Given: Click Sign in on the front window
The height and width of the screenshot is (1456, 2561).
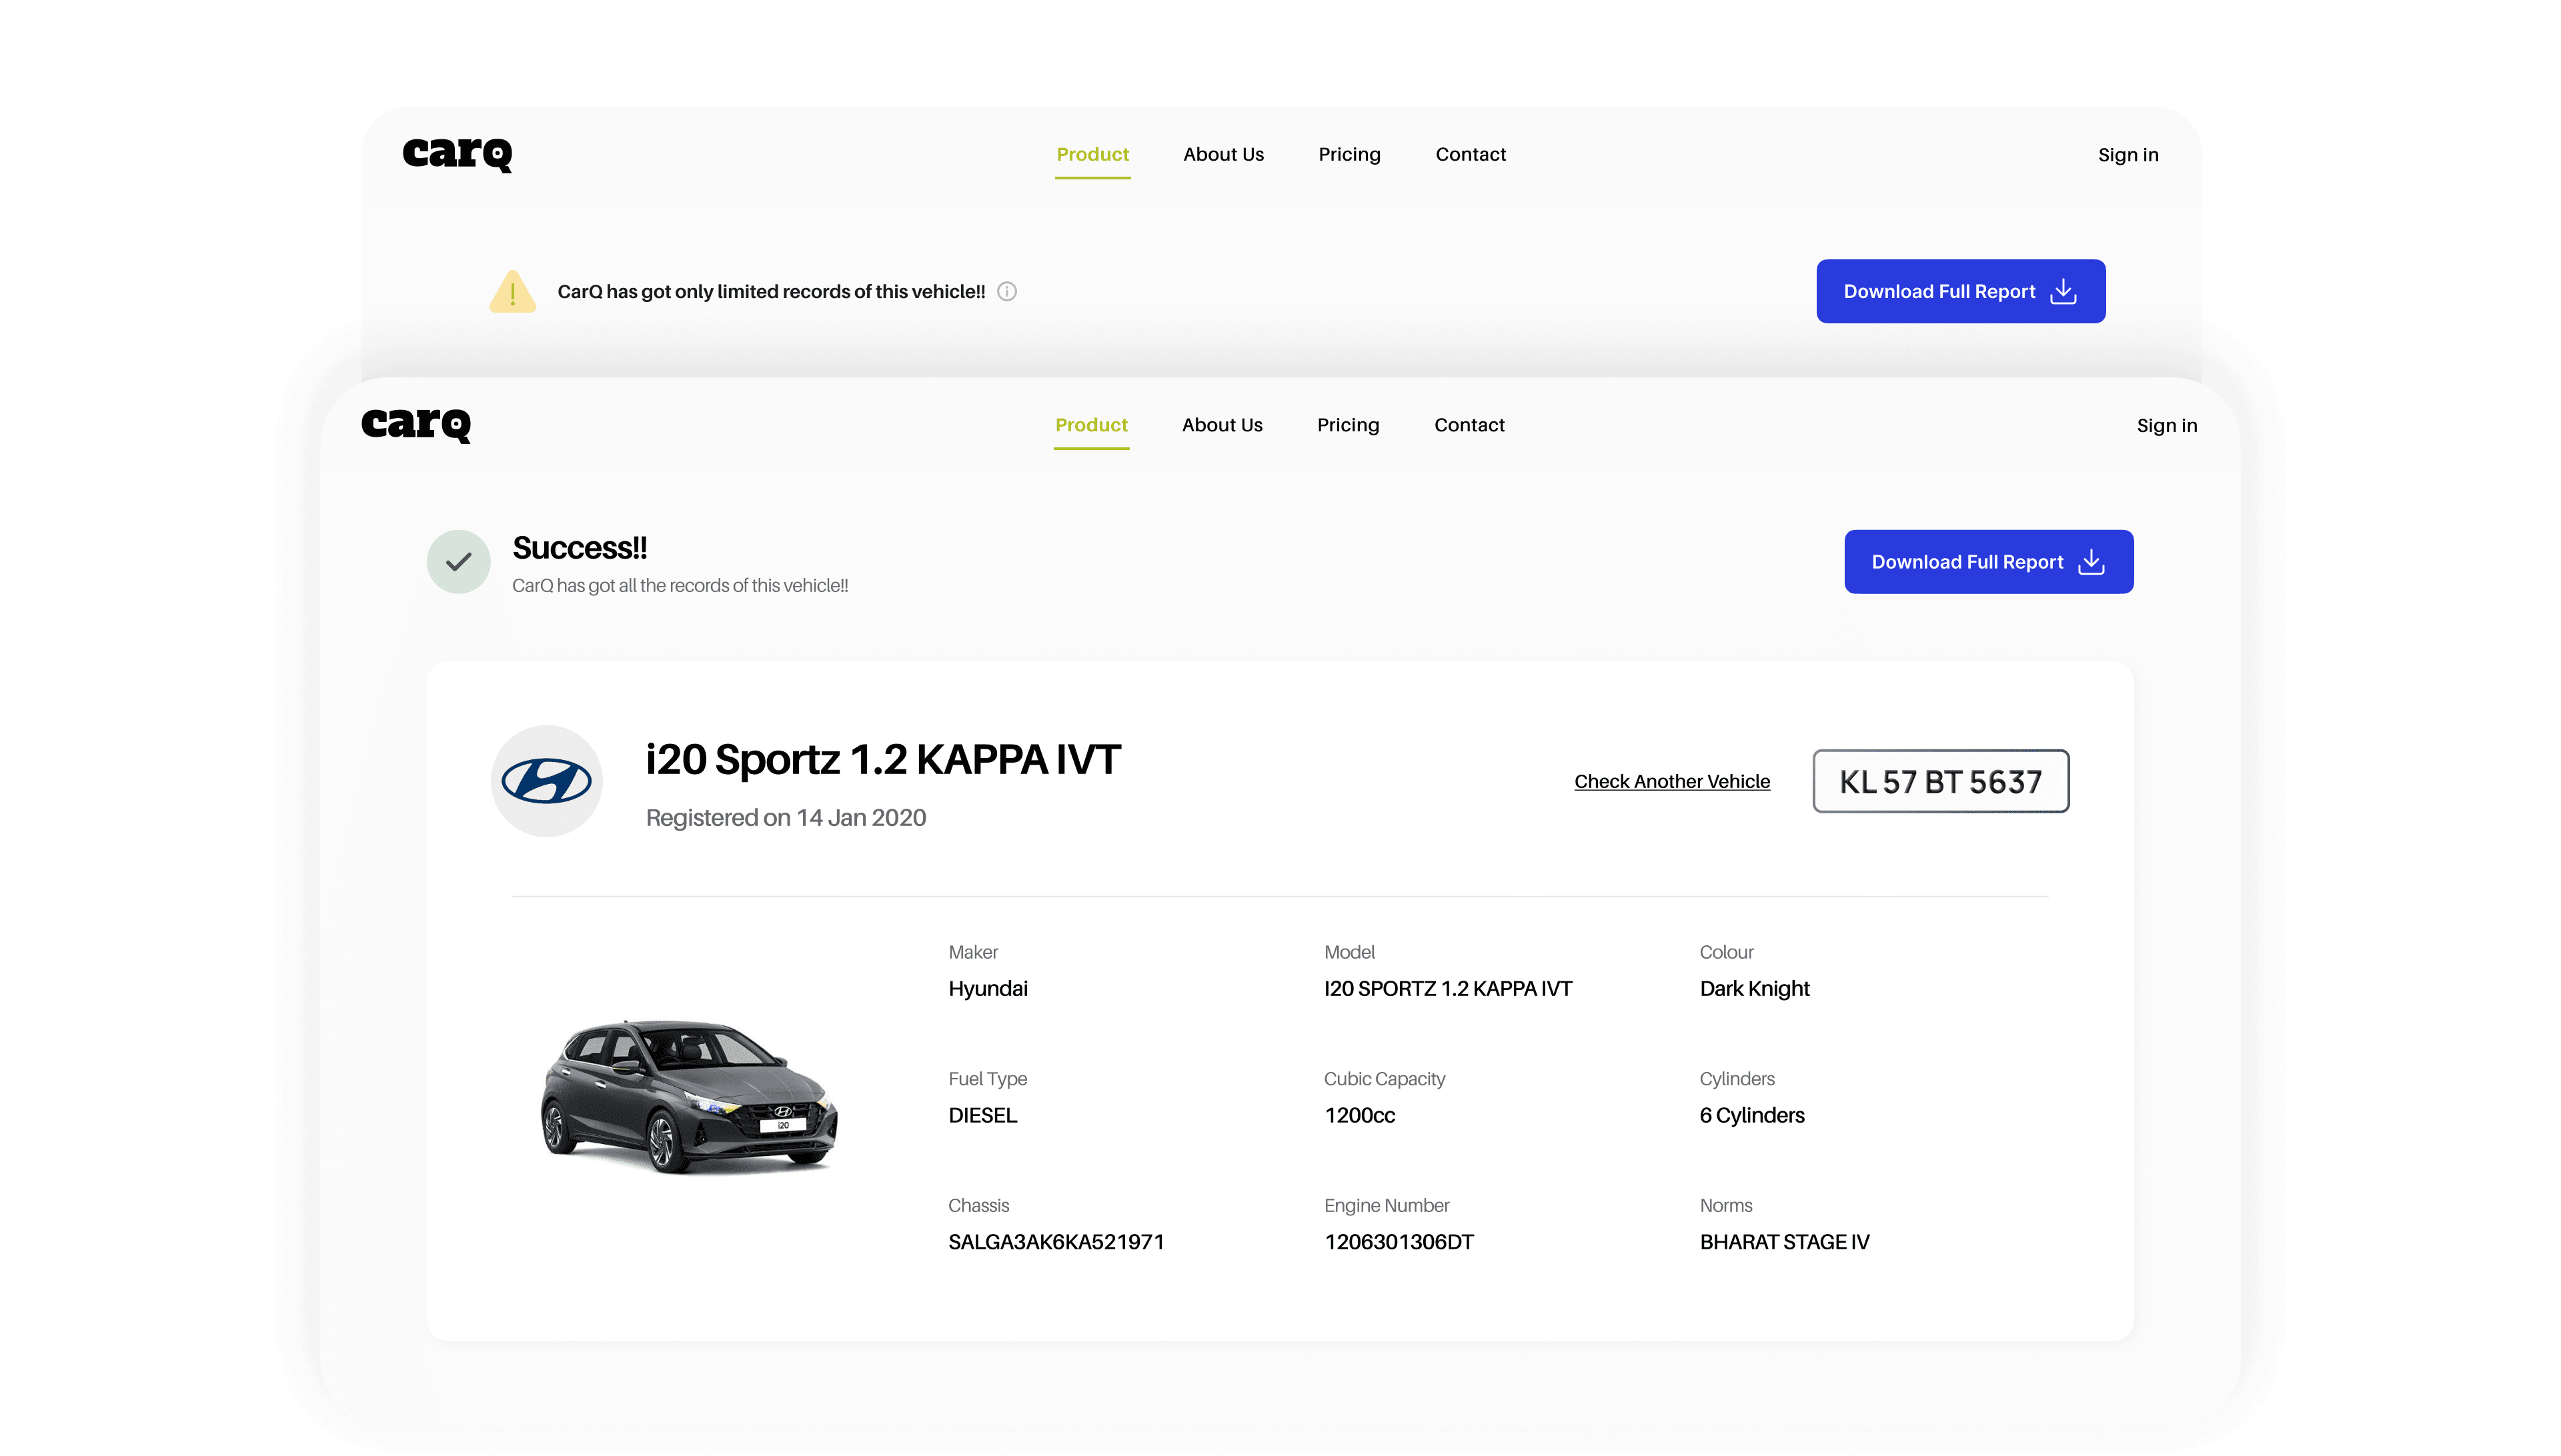Looking at the screenshot, I should (x=2167, y=426).
